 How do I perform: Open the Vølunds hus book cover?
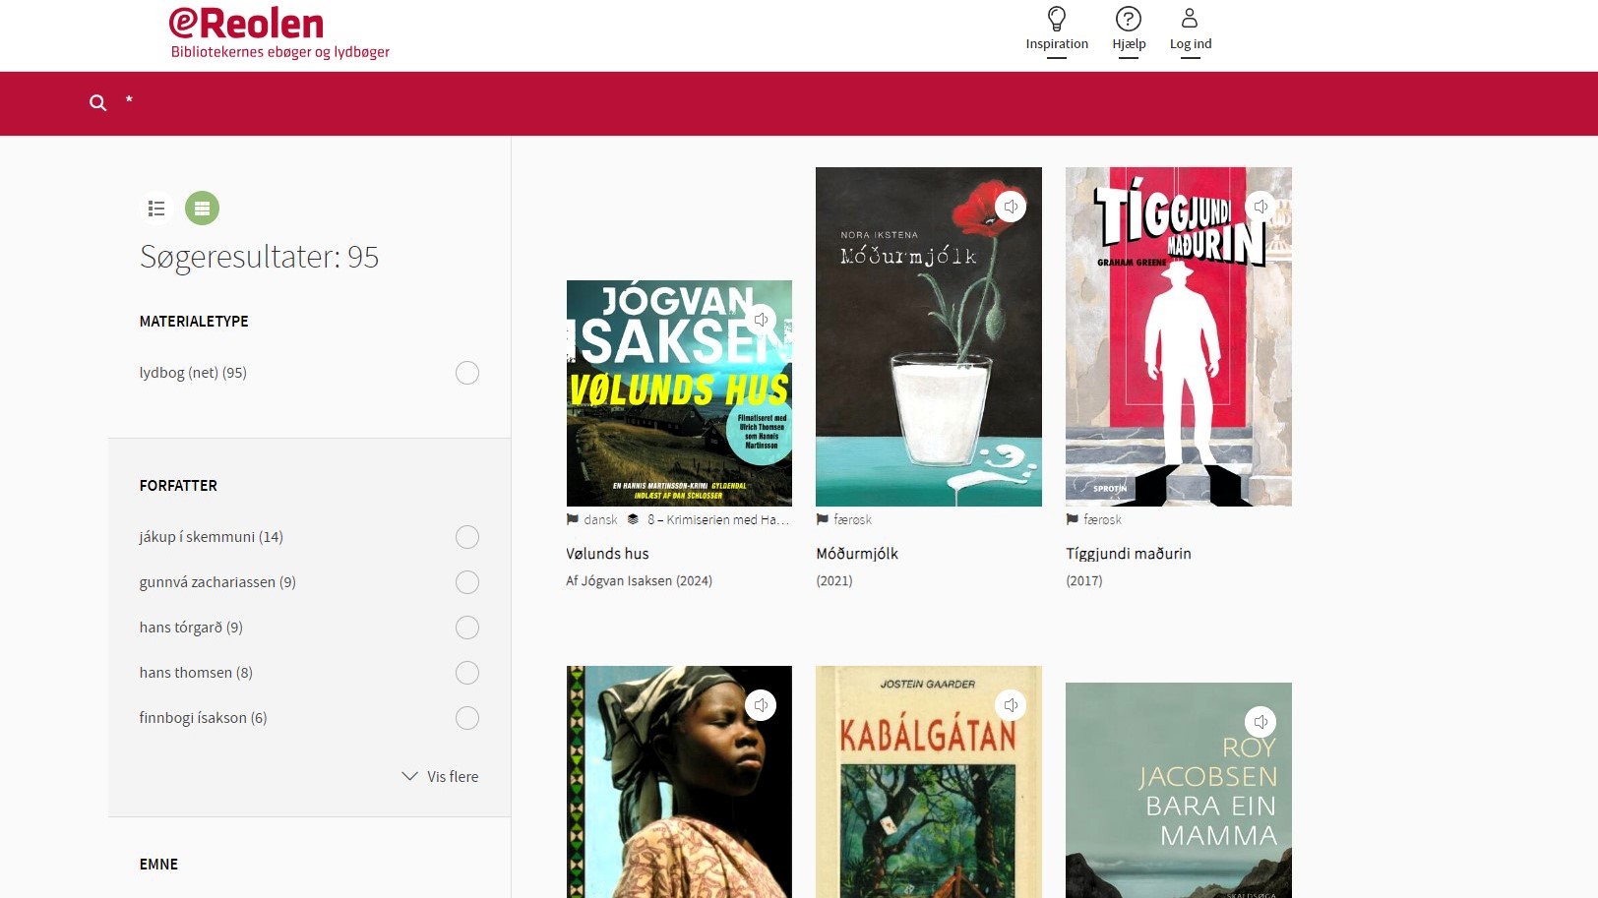click(679, 393)
